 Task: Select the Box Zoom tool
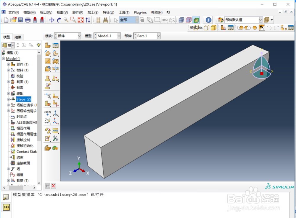(73, 20)
